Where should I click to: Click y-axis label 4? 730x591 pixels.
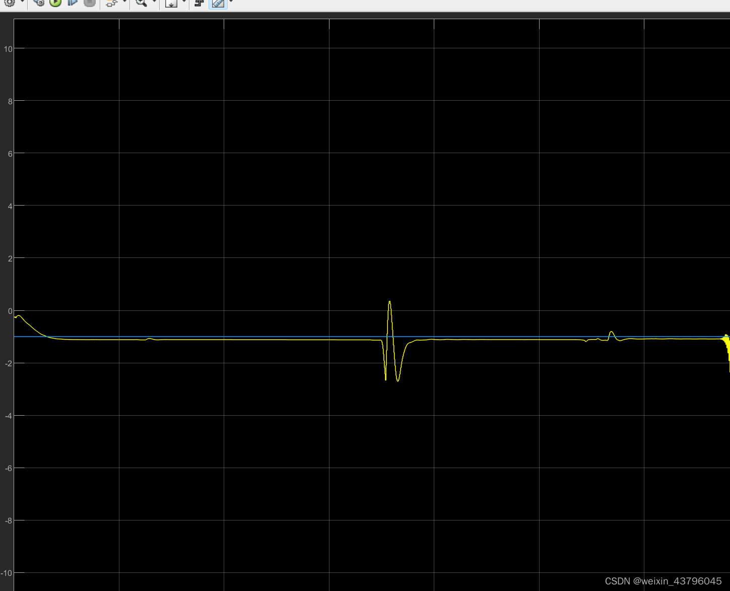10,206
